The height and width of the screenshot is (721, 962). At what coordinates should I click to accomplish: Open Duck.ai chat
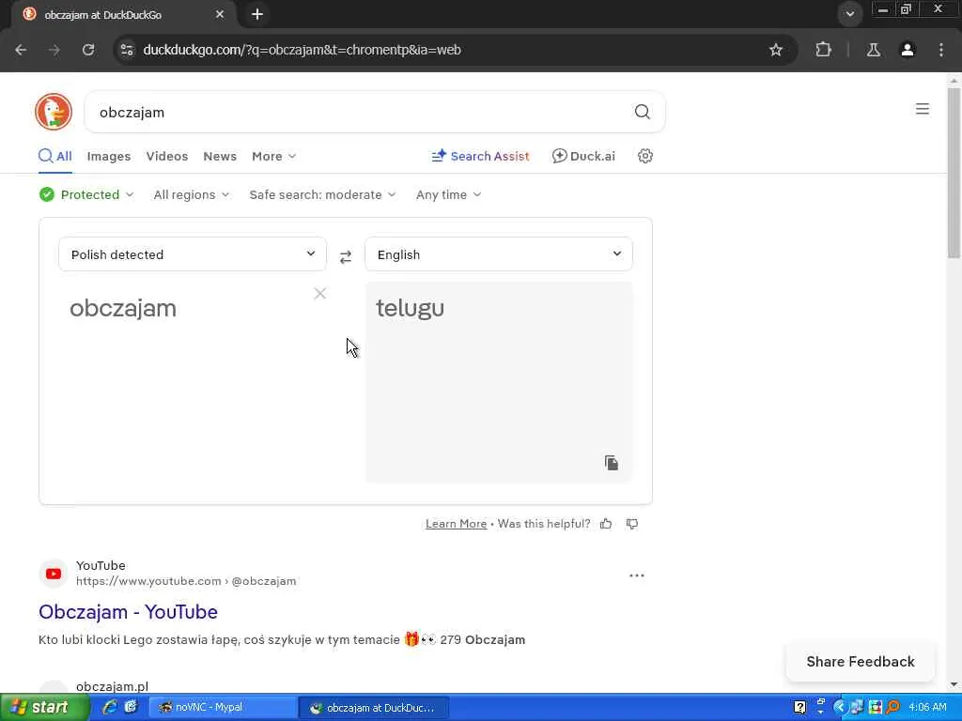point(583,156)
